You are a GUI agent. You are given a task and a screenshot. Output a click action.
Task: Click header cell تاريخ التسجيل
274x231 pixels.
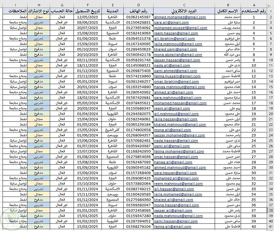(88, 11)
